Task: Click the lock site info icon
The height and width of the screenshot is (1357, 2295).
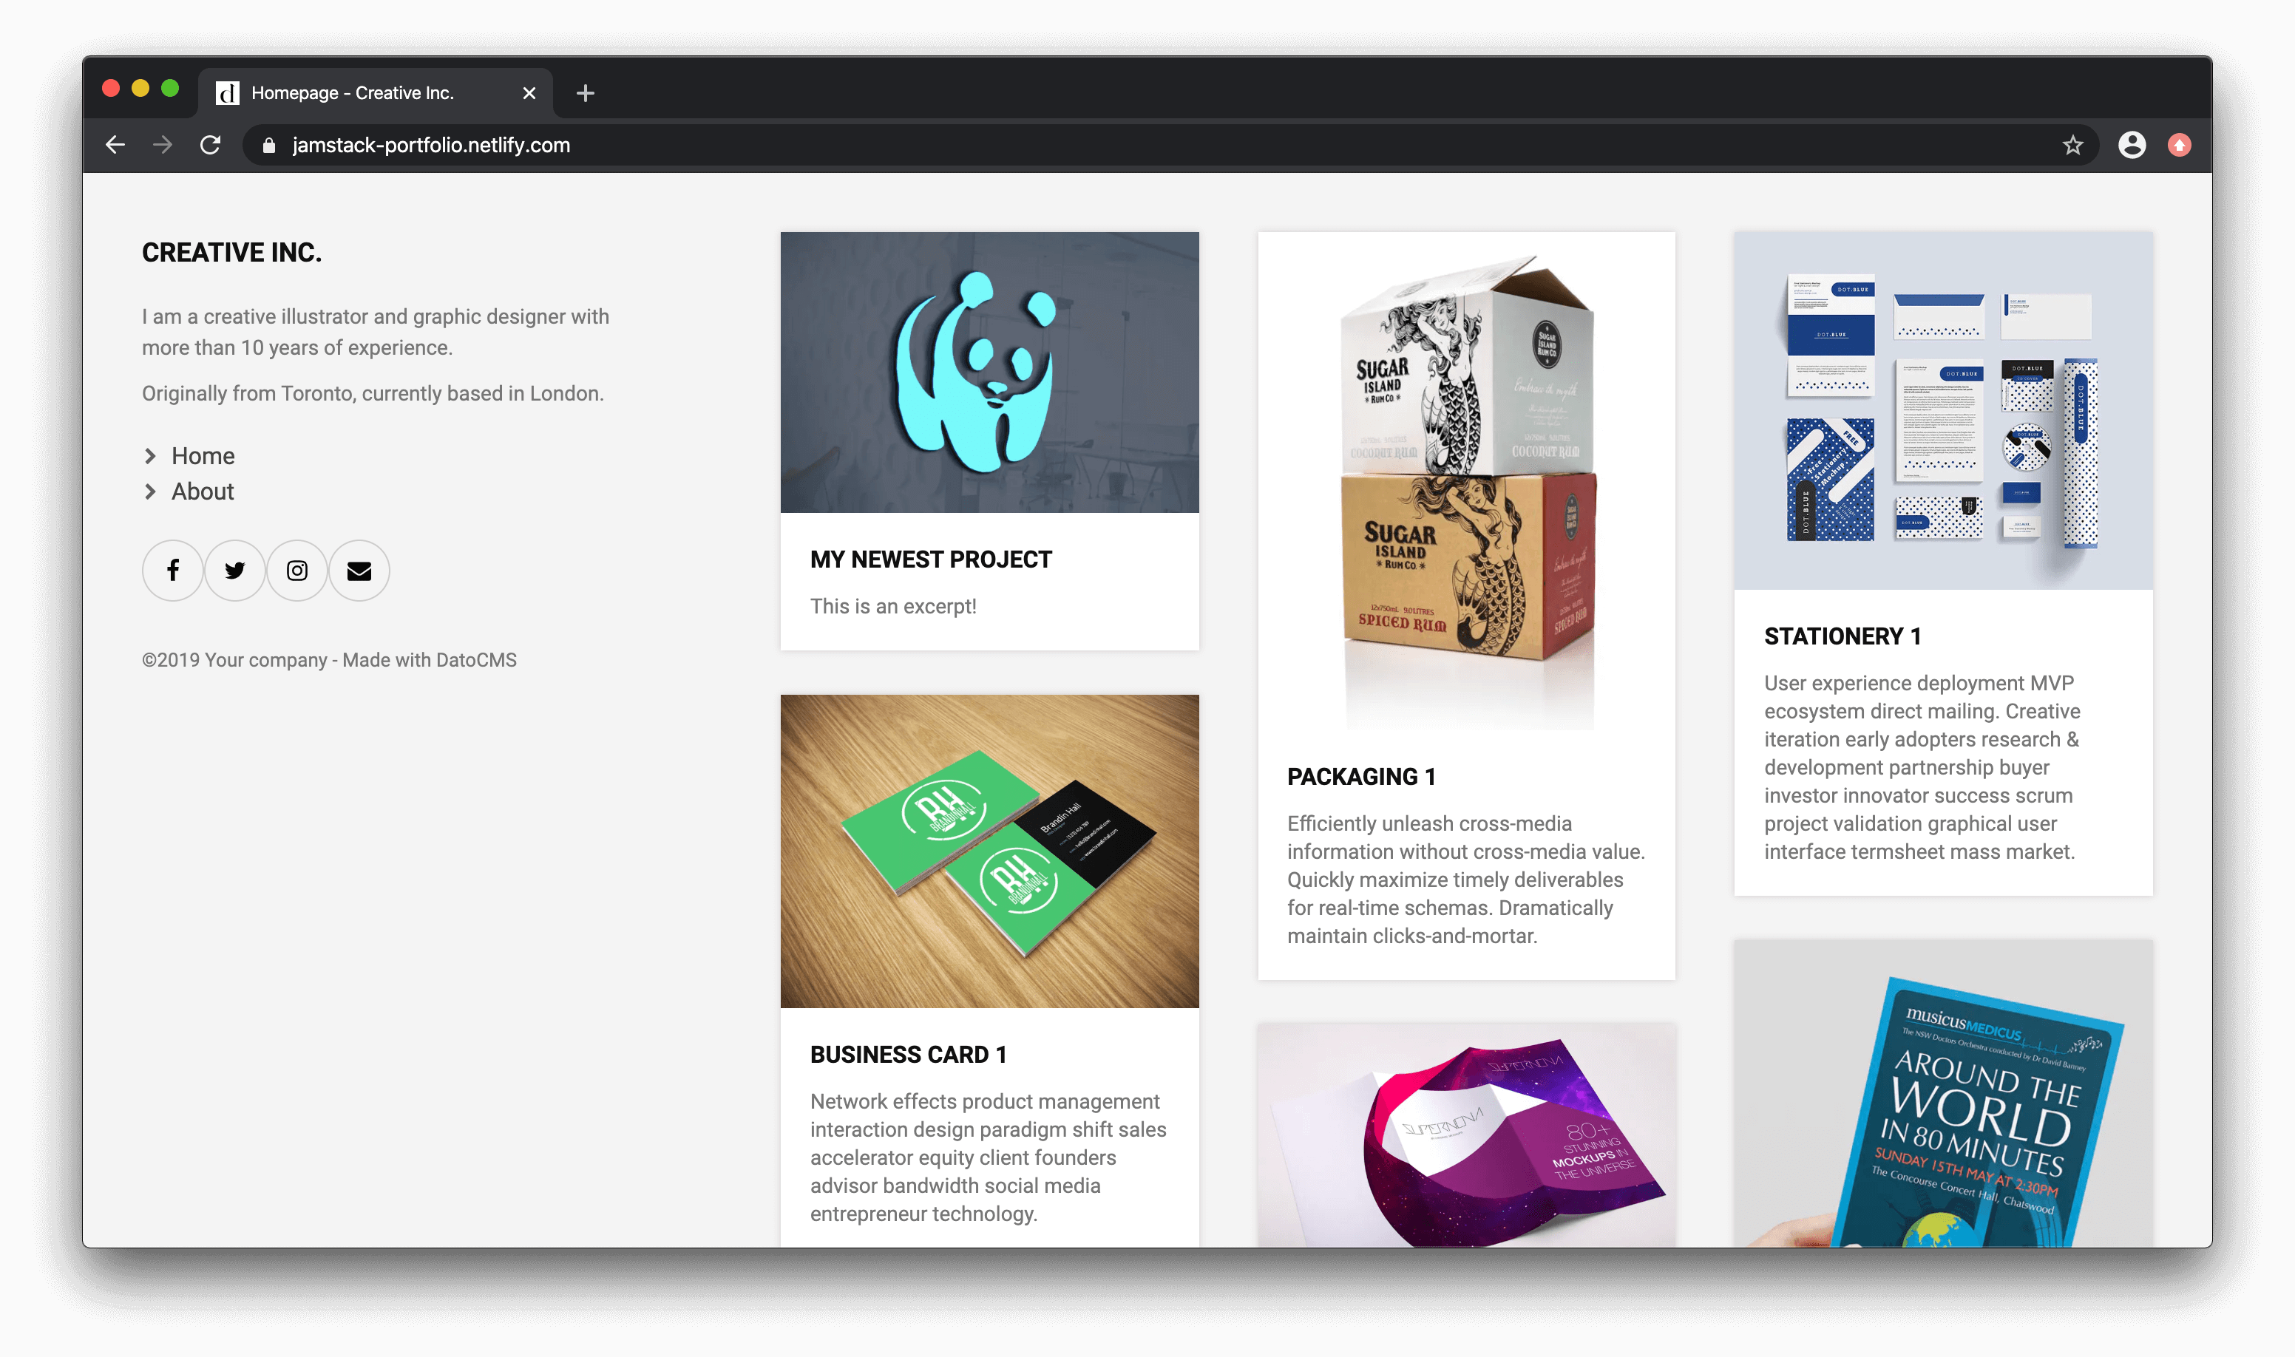Action: [x=269, y=146]
